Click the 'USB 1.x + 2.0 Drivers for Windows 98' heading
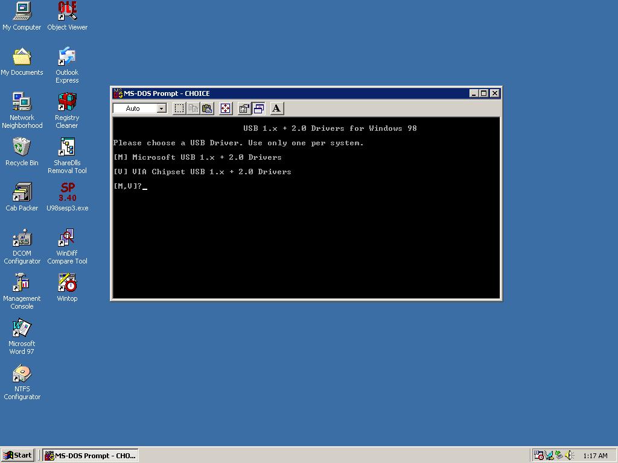Screen dimensions: 618x463 tap(330, 128)
